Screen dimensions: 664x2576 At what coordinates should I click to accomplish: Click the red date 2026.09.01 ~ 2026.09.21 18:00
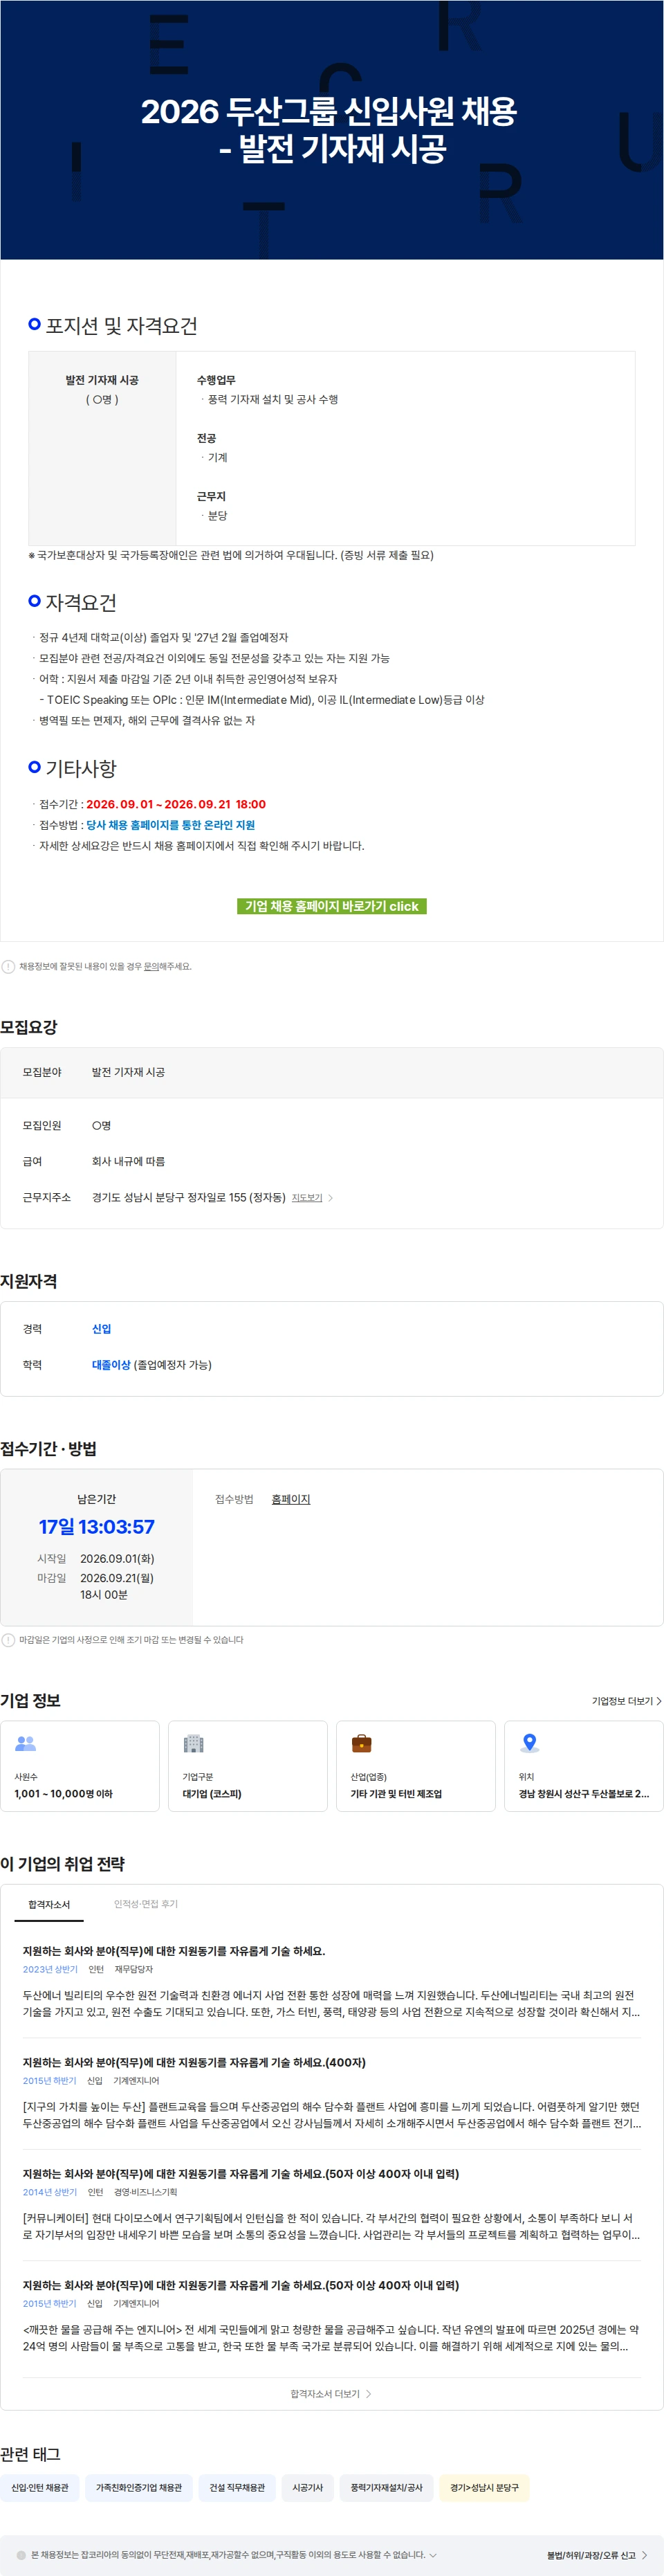coord(176,804)
